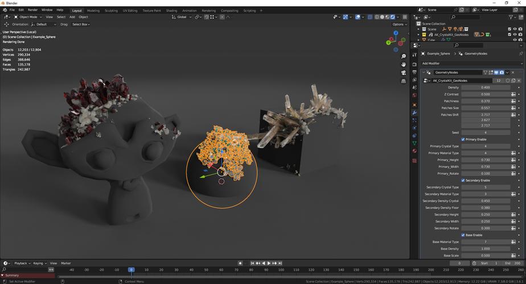Open the Render properties tab

(414, 64)
